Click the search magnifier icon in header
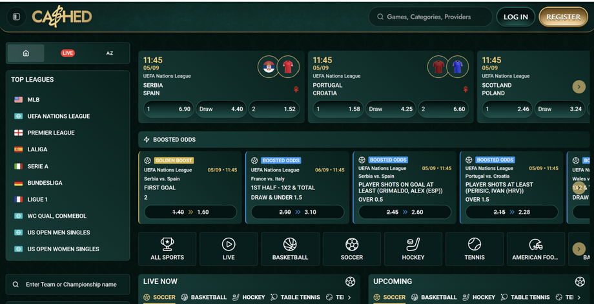 (x=380, y=17)
